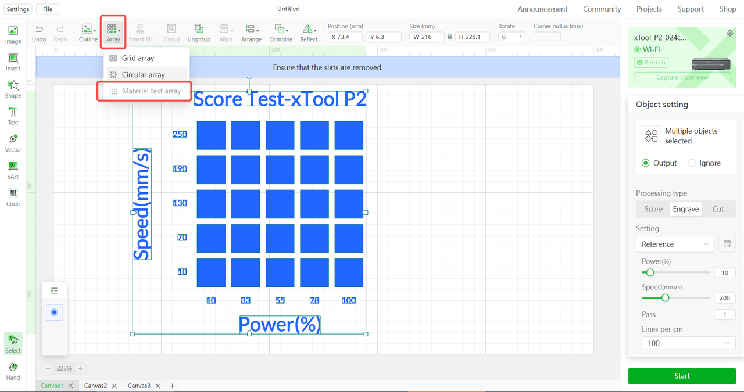Screen dimensions: 744x392
Task: Open the Reflect dropdown
Action: (x=309, y=33)
